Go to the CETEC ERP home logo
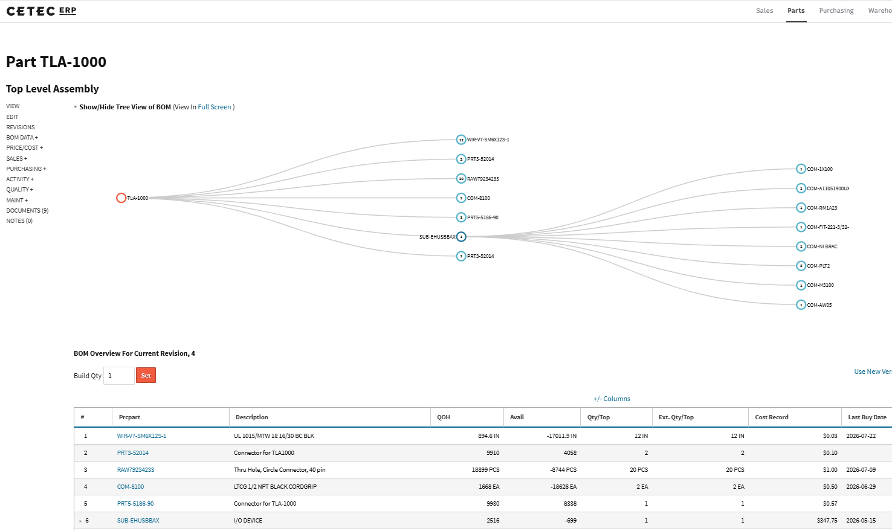Screen dimensions: 892x531 [x=41, y=11]
